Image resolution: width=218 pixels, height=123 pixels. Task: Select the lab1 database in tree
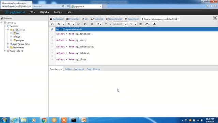coord(18,37)
